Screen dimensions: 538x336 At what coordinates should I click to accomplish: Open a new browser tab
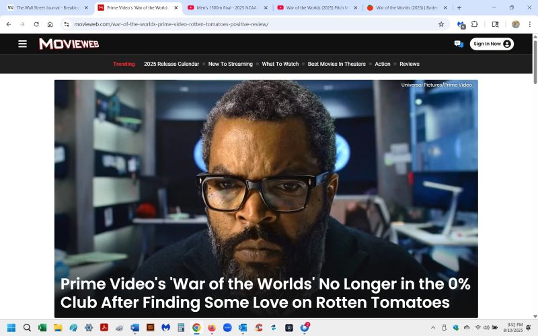(x=459, y=7)
